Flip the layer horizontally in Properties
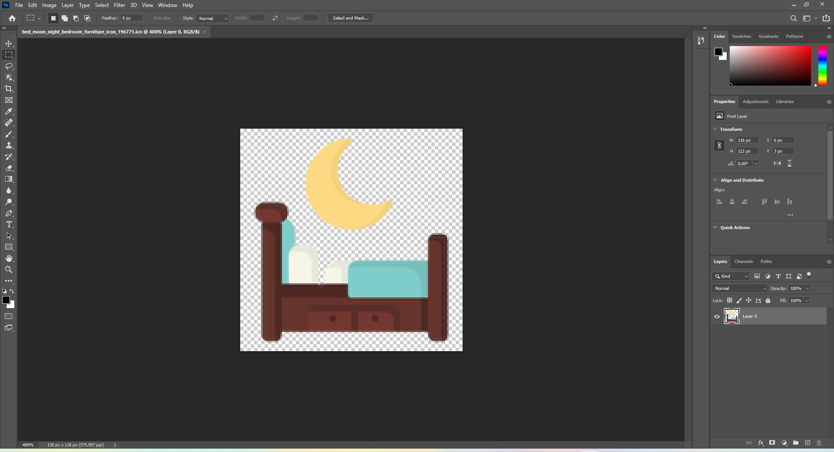 (777, 163)
